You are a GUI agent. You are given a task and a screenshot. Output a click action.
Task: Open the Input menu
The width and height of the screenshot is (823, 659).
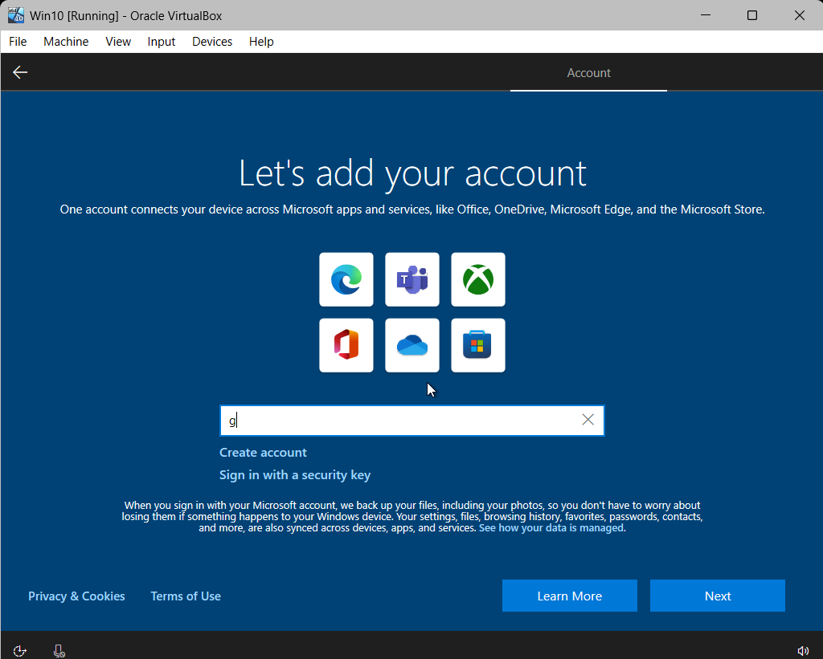coord(161,42)
